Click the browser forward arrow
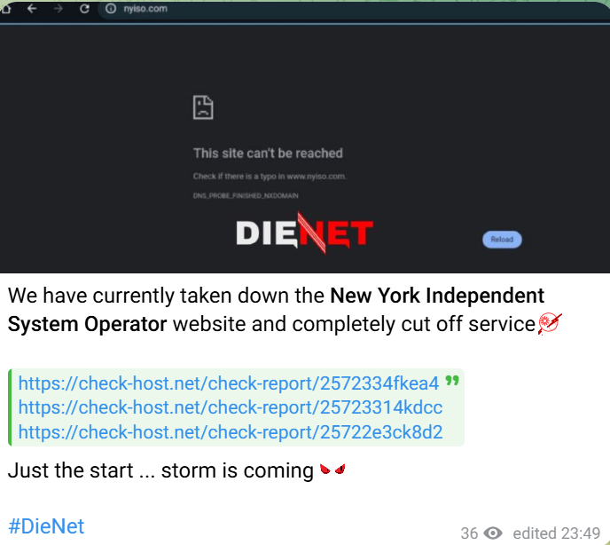Screen dimensions: 610x545 coord(59,8)
